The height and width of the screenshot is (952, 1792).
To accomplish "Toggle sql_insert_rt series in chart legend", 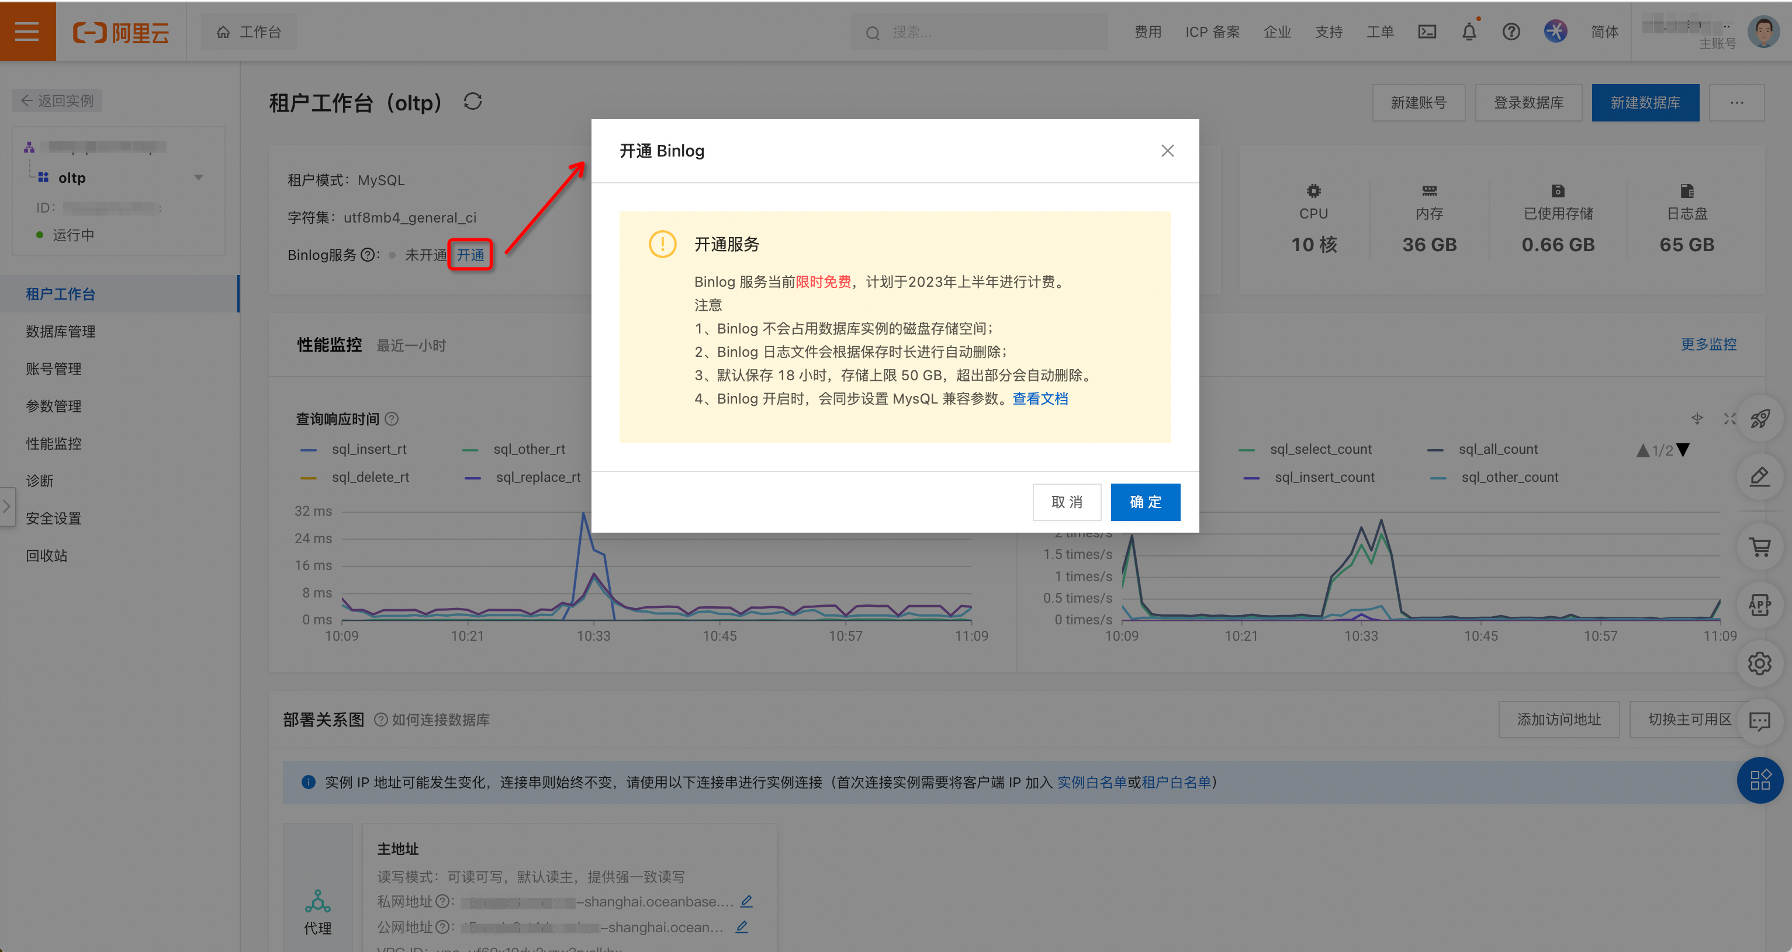I will 368,449.
